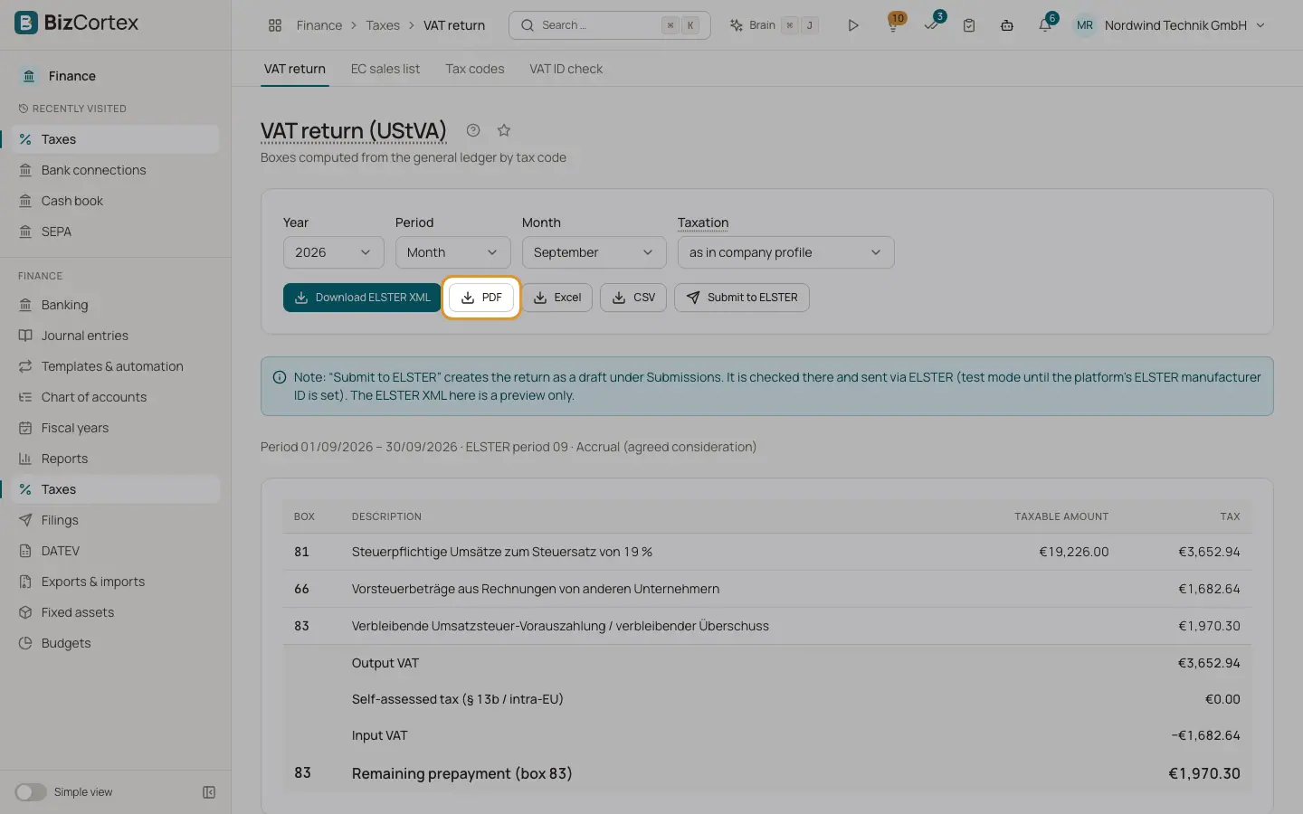This screenshot has width=1303, height=814.
Task: Collapse the sidebar with panel icon
Action: point(209,792)
